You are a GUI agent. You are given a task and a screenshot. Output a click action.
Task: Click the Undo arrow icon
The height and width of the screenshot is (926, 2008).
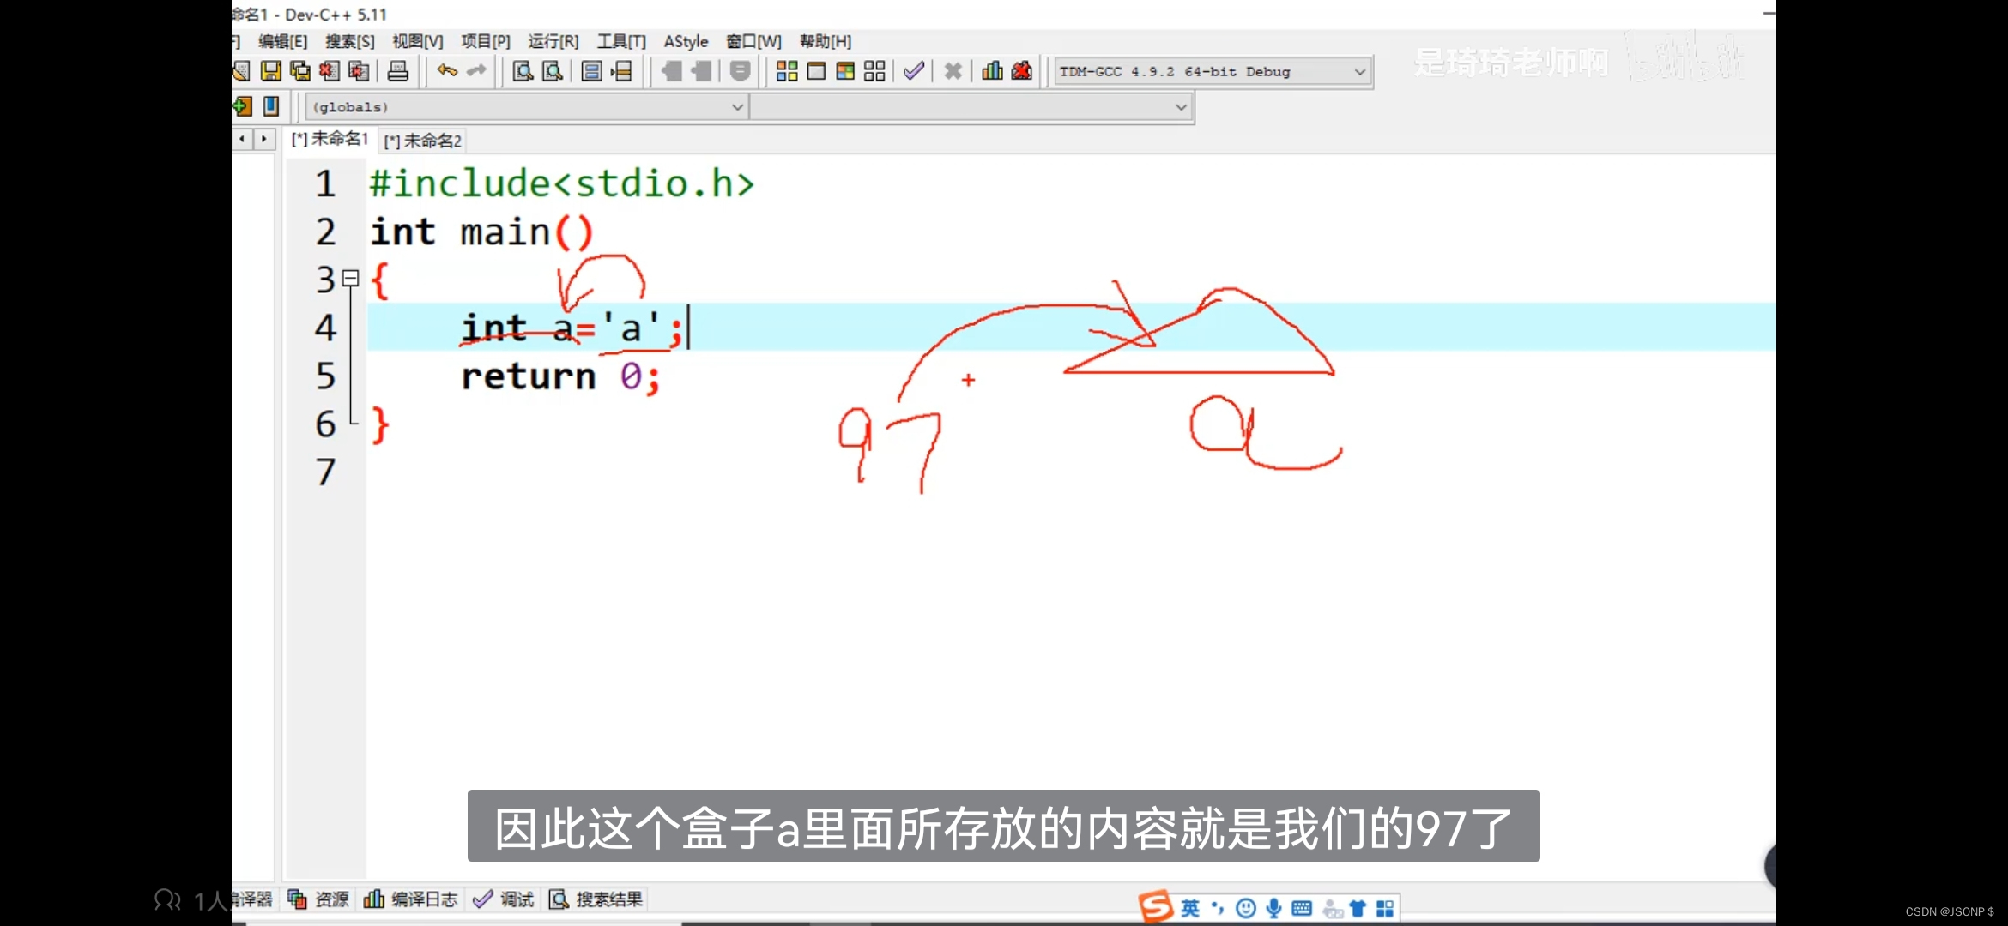point(447,71)
